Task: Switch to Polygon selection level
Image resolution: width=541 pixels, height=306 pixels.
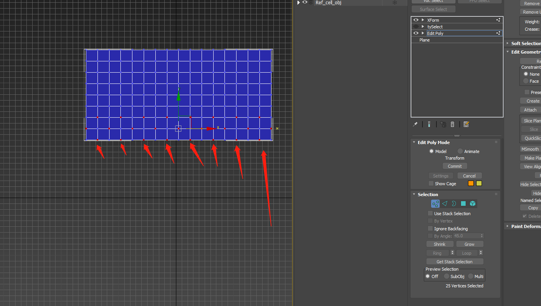Action: (463, 203)
